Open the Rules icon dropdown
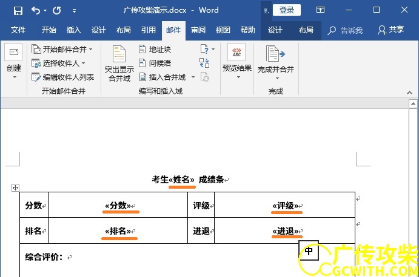This screenshot has width=419, height=277. (x=207, y=49)
